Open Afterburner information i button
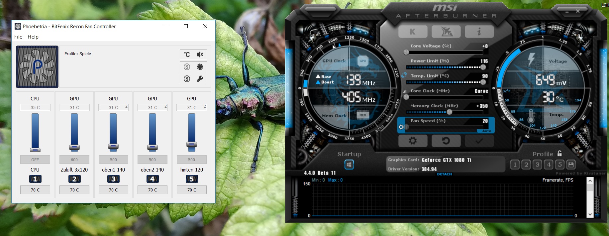The image size is (609, 236). coord(479,32)
